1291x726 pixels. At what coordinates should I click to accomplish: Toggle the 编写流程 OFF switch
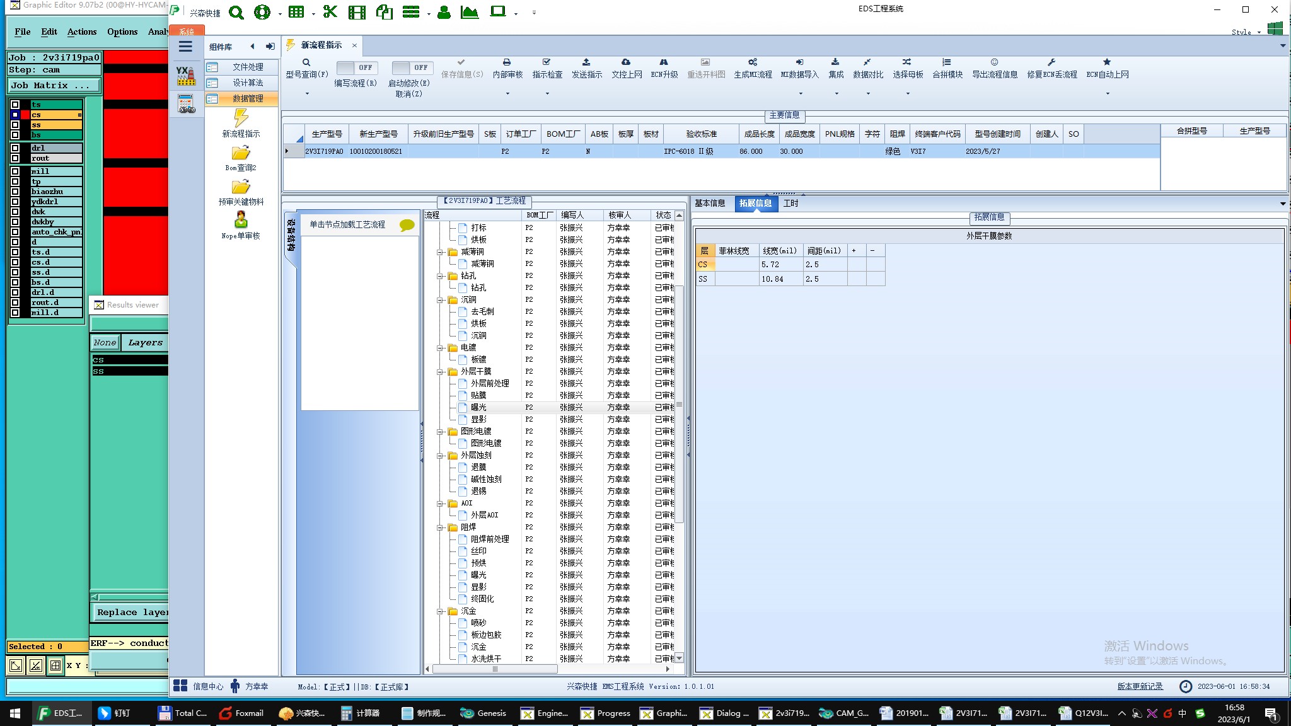pyautogui.click(x=356, y=67)
